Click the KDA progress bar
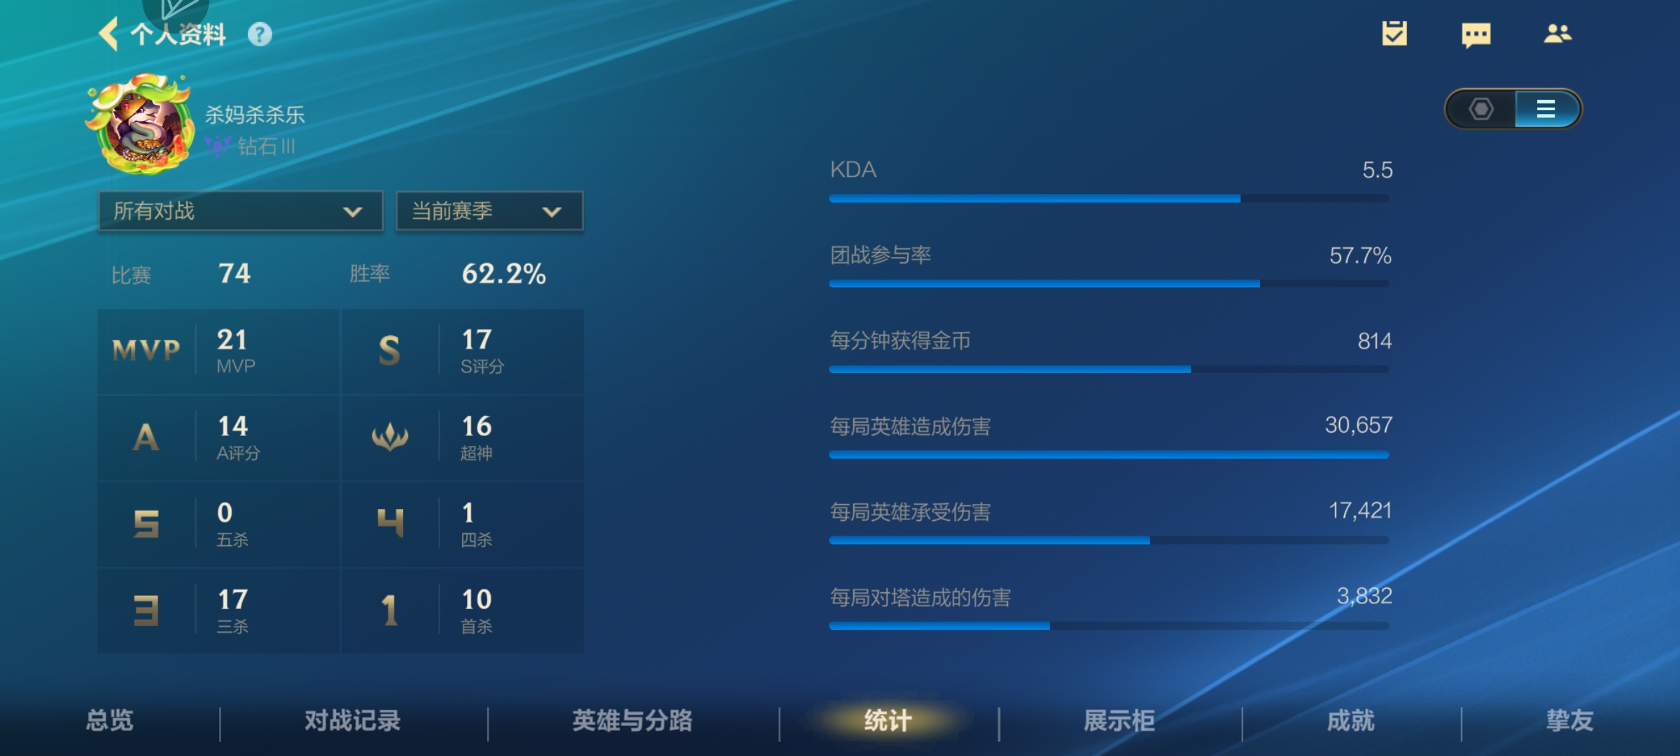This screenshot has width=1680, height=756. (x=1109, y=199)
